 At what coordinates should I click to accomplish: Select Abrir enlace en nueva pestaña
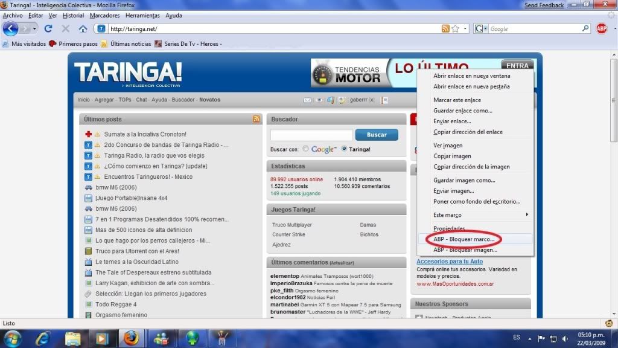pyautogui.click(x=475, y=86)
